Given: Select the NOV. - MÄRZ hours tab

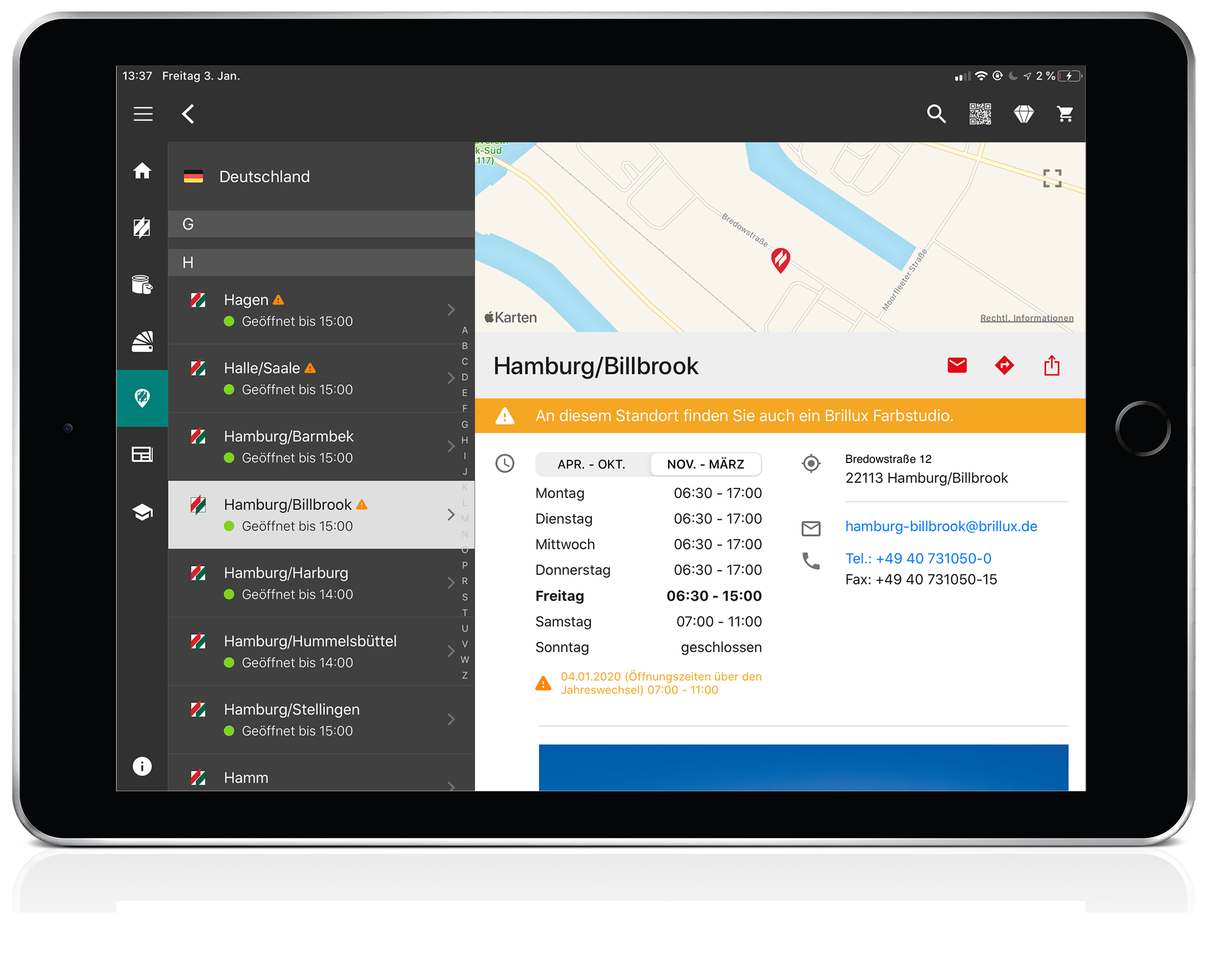Looking at the screenshot, I should [705, 464].
